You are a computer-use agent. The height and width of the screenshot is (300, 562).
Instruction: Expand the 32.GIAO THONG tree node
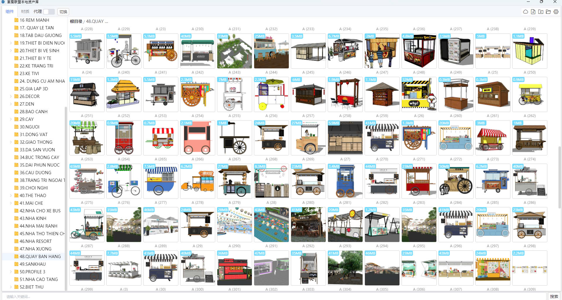(x=11, y=142)
